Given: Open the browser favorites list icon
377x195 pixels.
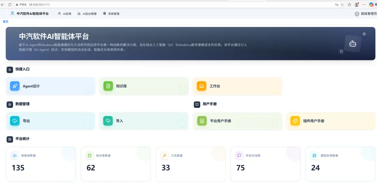Looking at the screenshot, I should [x=349, y=5].
